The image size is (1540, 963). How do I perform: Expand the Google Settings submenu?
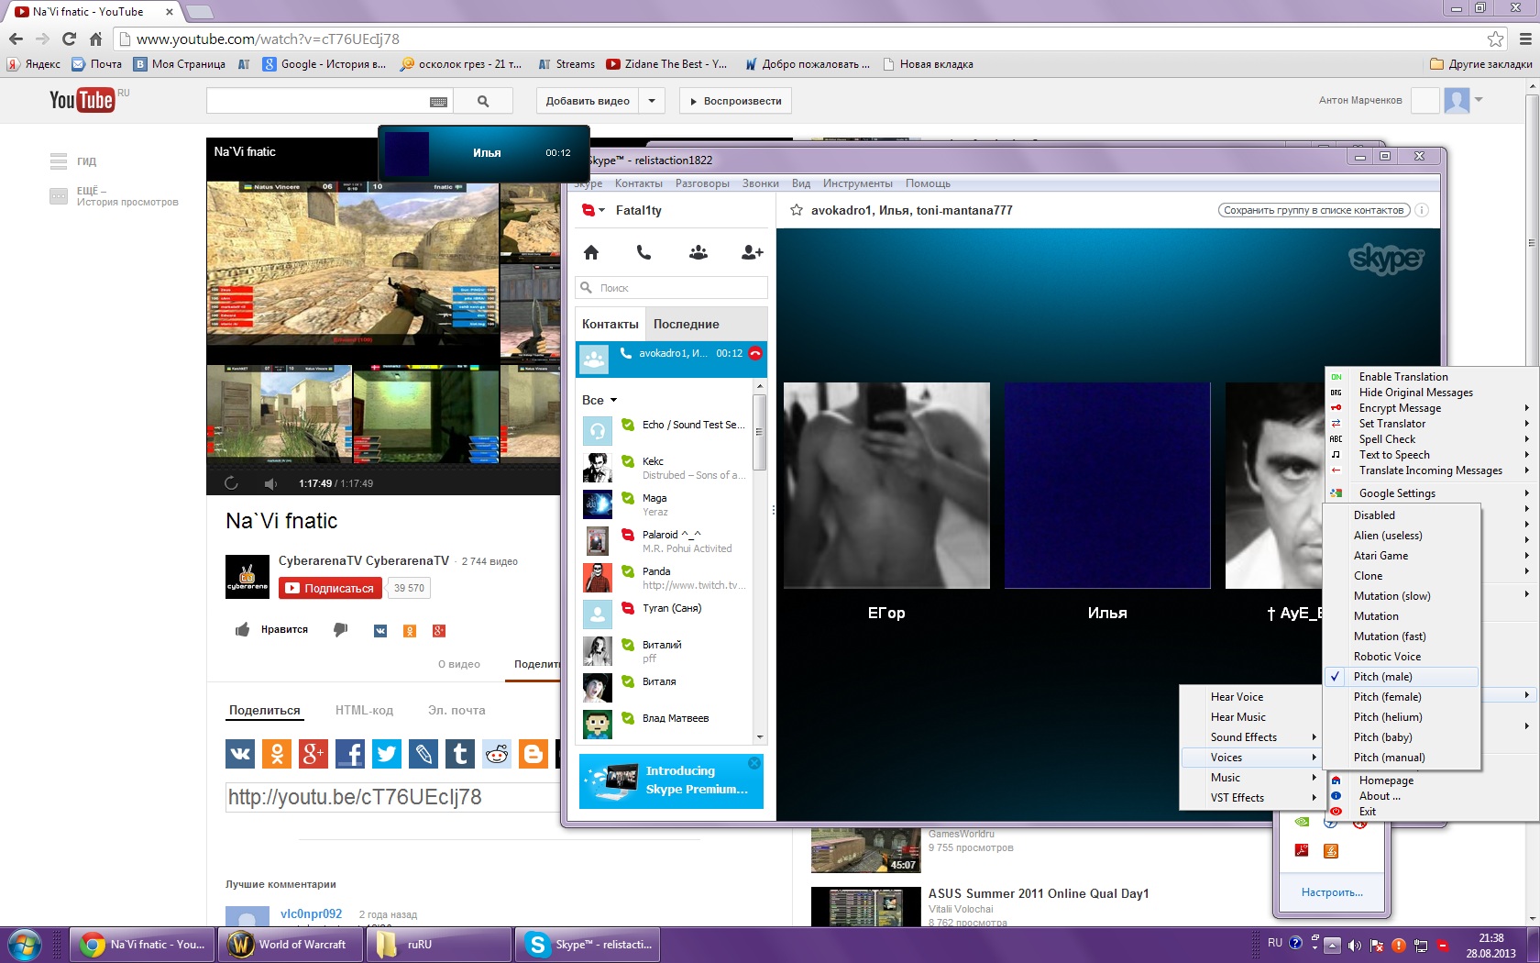(1432, 493)
